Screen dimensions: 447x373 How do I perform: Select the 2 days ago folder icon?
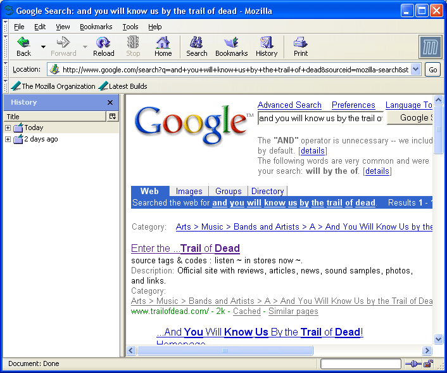point(18,139)
